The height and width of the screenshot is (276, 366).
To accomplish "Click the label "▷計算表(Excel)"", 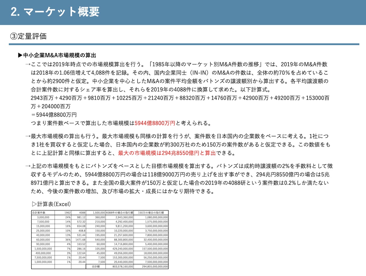I will point(51,204).
